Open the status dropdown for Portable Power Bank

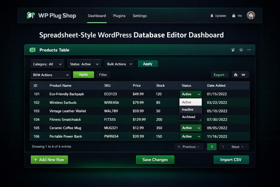191,136
